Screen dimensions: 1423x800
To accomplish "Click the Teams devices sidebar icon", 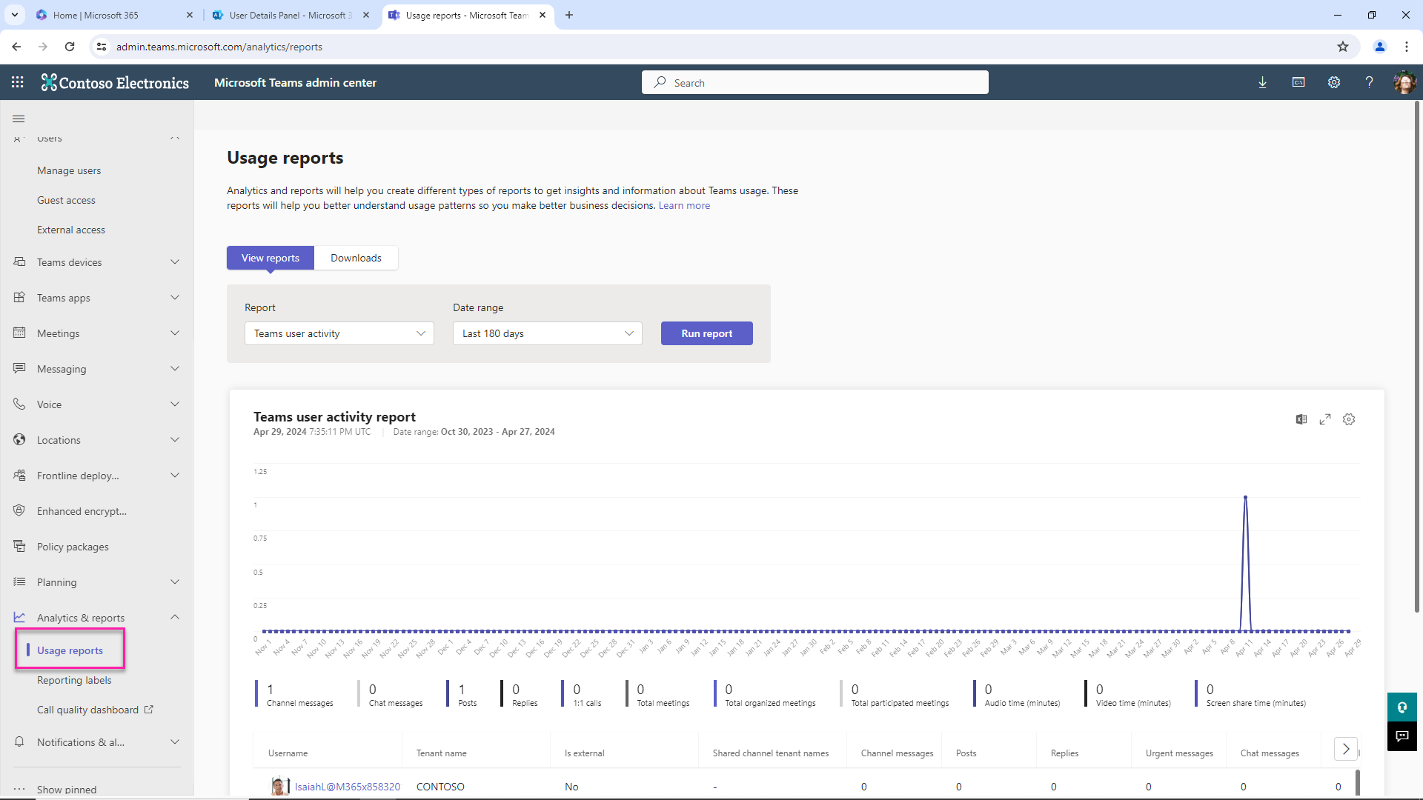I will coord(19,262).
